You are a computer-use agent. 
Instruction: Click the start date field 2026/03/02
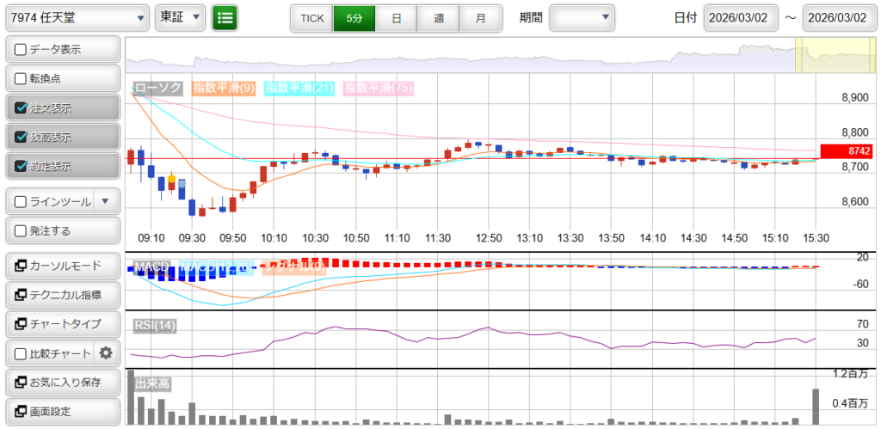741,17
